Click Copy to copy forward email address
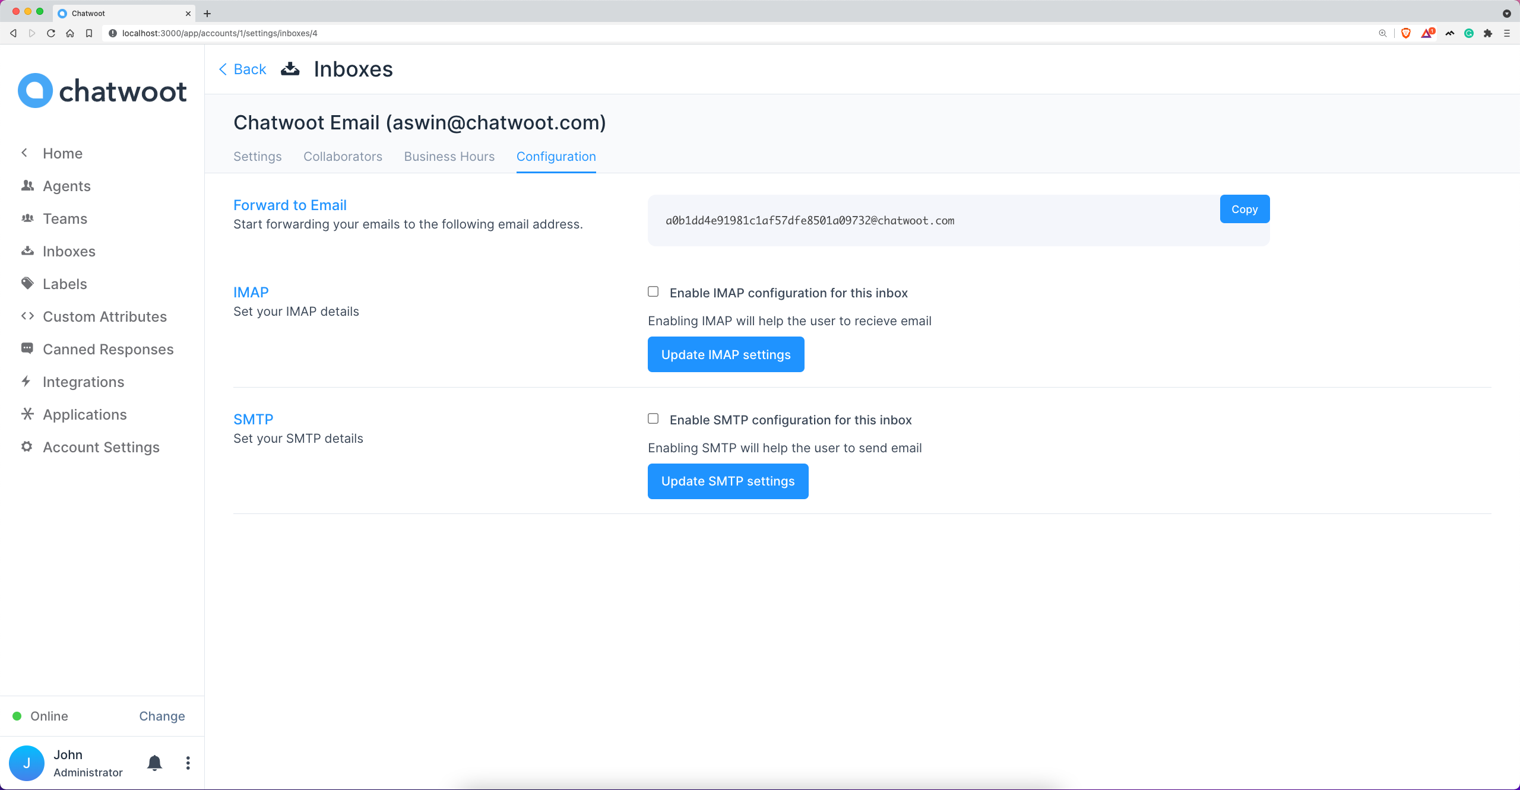This screenshot has width=1520, height=790. tap(1243, 209)
